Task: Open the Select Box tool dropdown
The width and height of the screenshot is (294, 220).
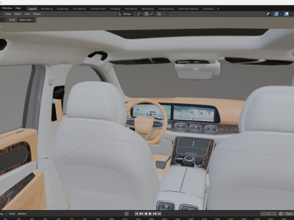Action: point(26,20)
